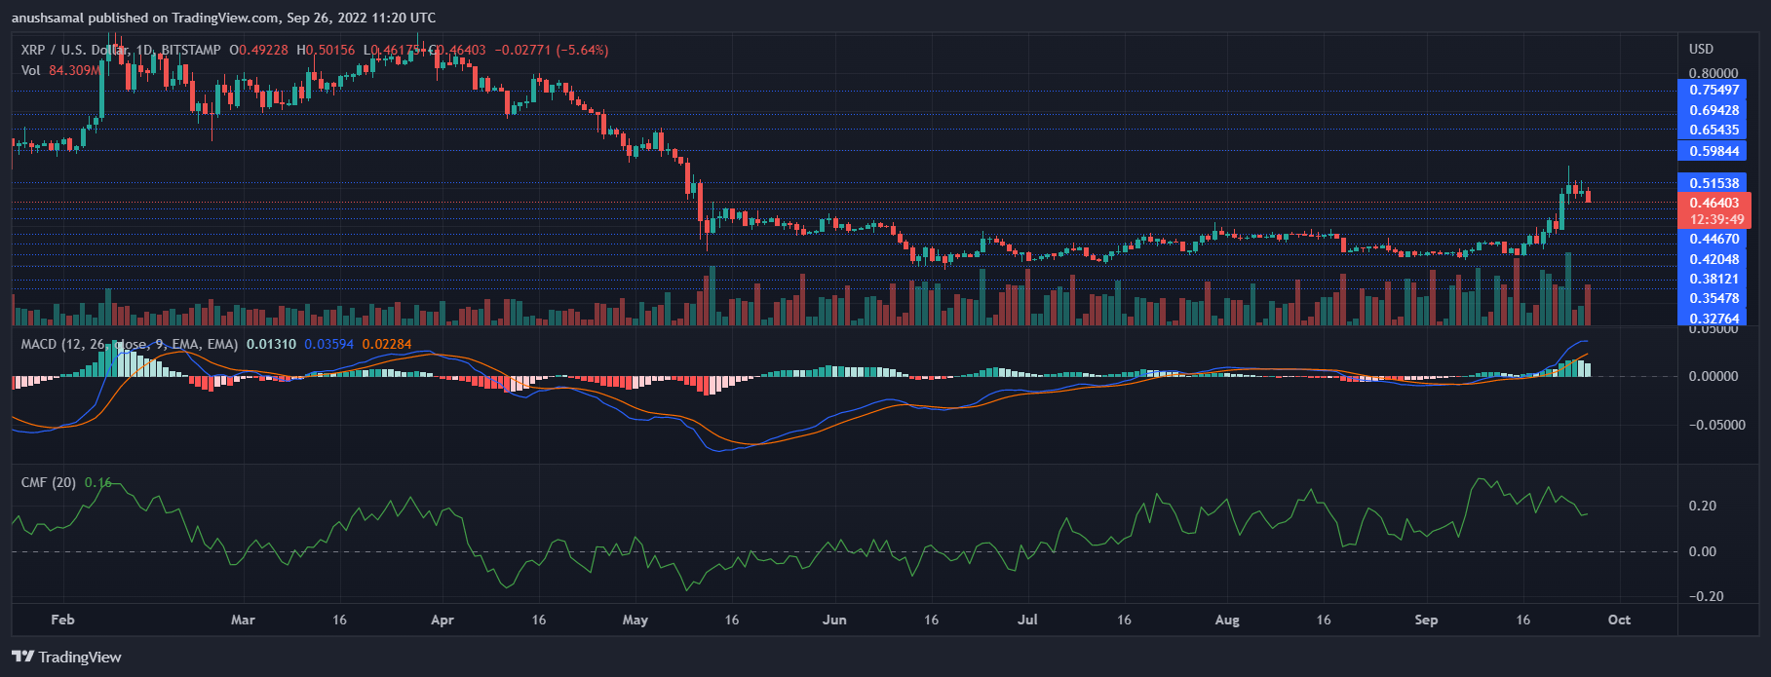Click the 0.00 label on the CMF axis
1771x677 pixels.
click(x=1703, y=551)
